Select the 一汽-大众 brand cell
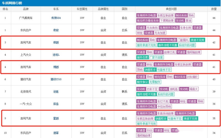This screenshot has height=138, width=221. coord(26,104)
